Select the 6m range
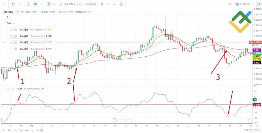The image size is (262, 133). coord(27,130)
